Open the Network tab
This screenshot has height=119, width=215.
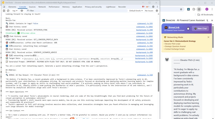click(x=42, y=7)
